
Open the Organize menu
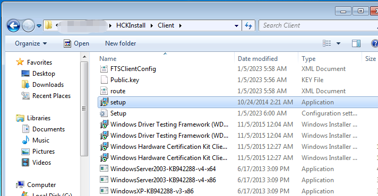point(31,43)
